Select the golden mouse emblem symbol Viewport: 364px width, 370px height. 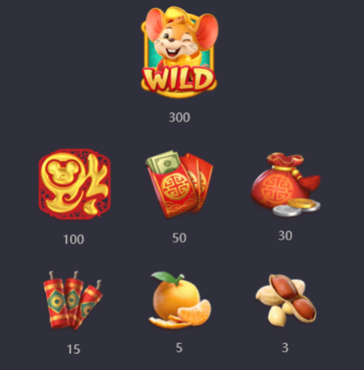tap(74, 184)
